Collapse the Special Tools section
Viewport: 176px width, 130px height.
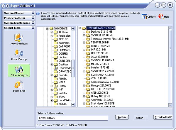tap(19, 28)
